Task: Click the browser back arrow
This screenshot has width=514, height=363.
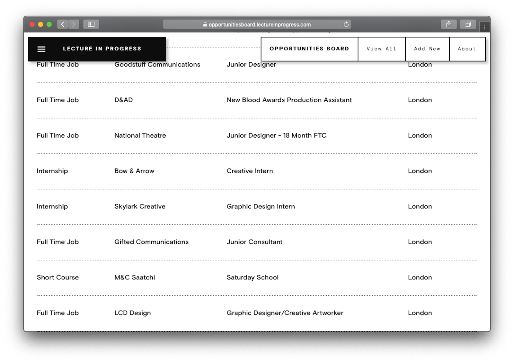Action: [63, 24]
